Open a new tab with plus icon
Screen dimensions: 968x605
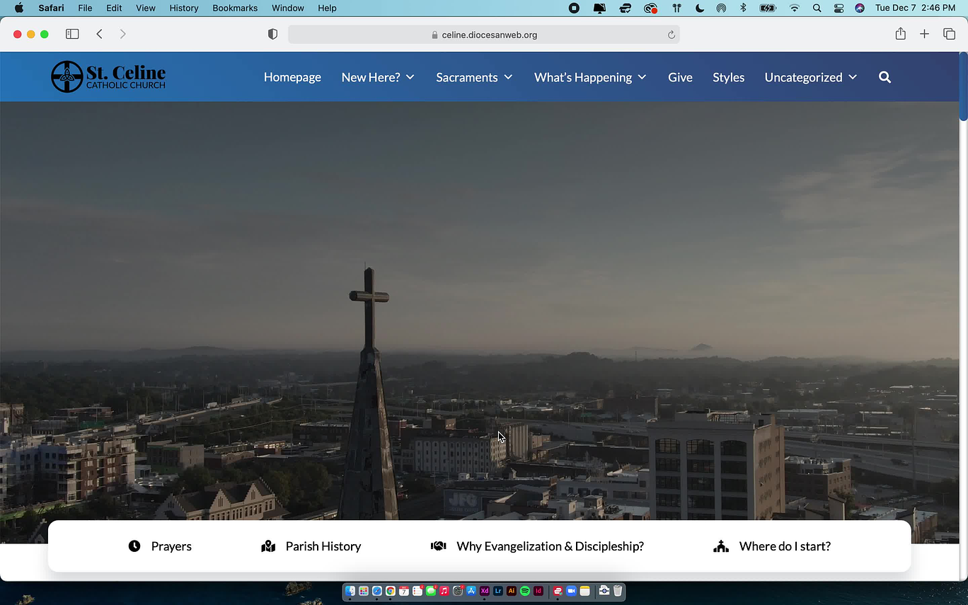click(924, 34)
